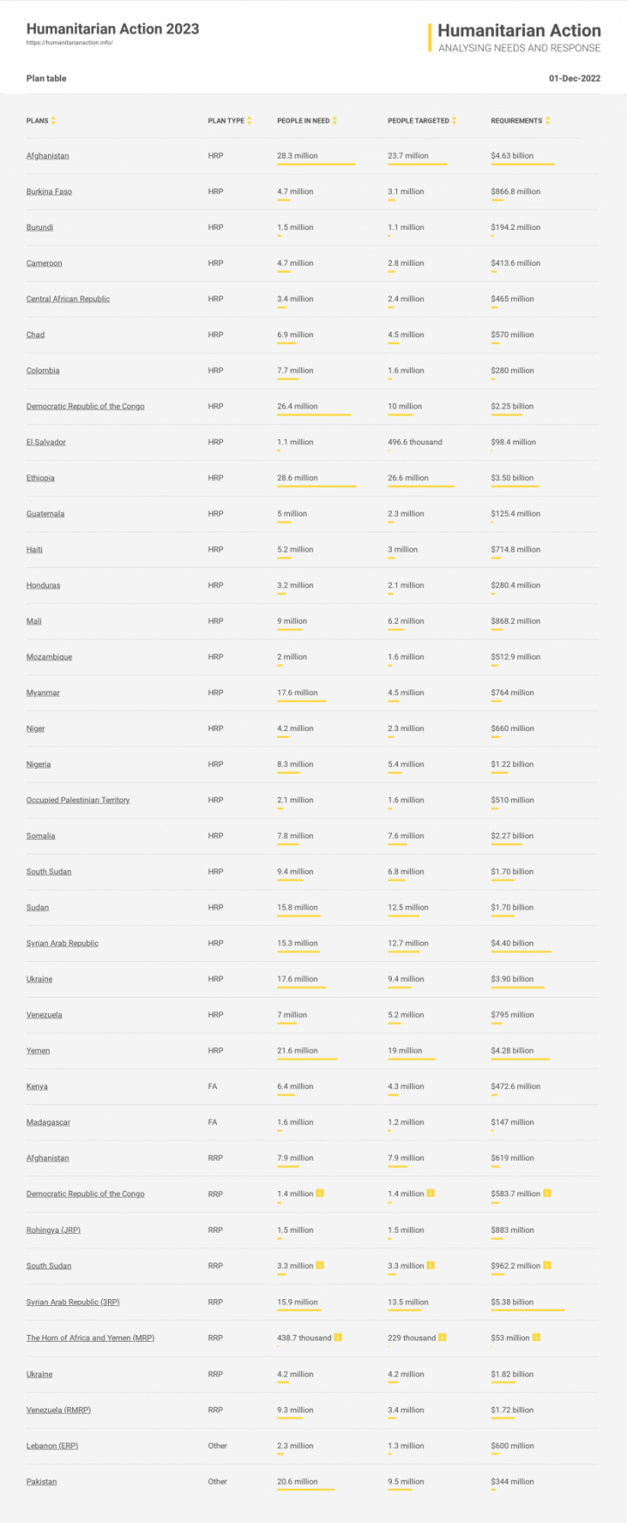This screenshot has width=627, height=1523.
Task: Open the Burkina Faso plan link
Action: (x=49, y=192)
